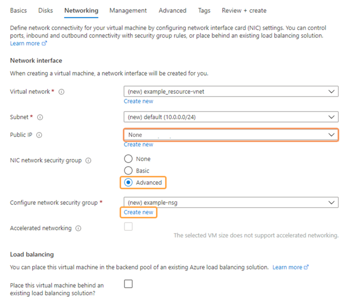
Task: Click Create new under Virtual network
Action: point(138,101)
